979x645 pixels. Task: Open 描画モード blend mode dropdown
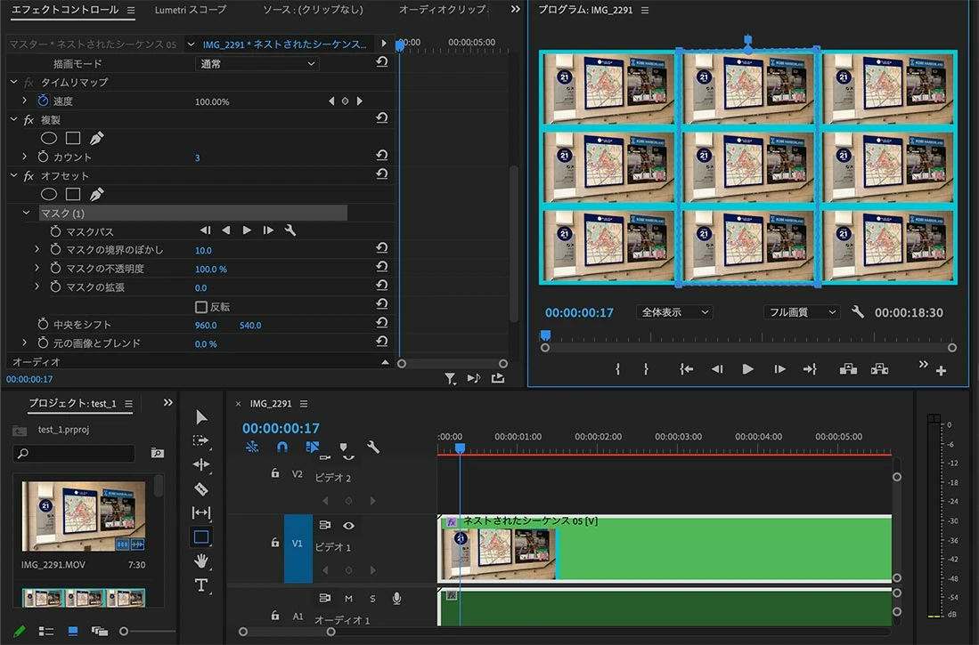[x=257, y=63]
